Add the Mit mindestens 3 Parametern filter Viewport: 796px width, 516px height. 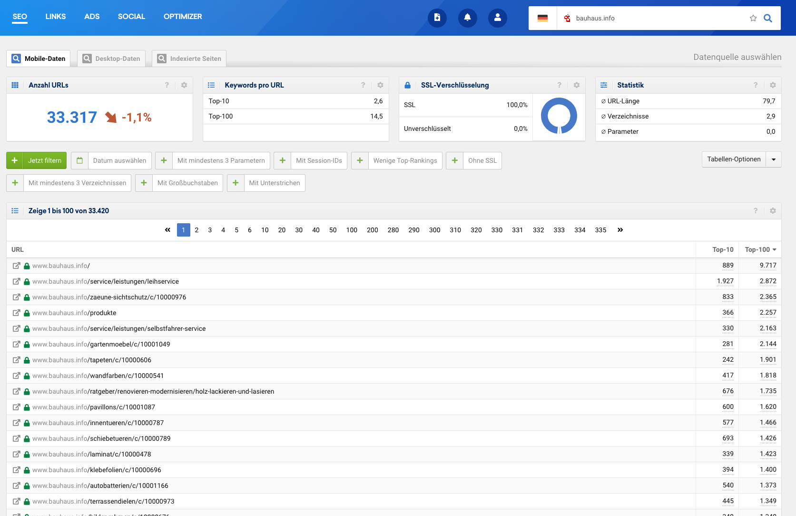[213, 160]
